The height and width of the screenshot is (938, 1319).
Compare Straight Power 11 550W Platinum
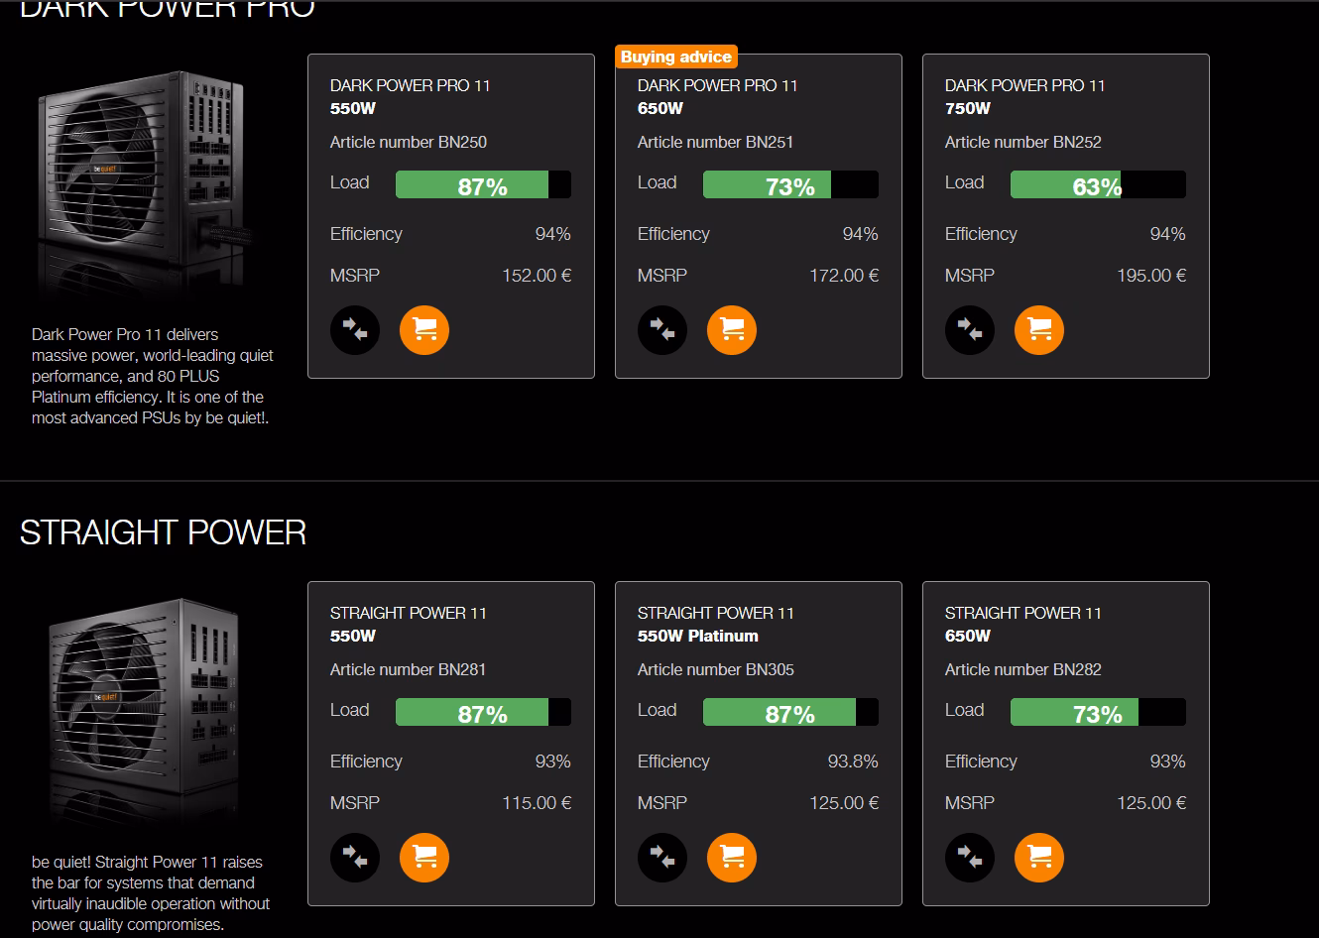coord(662,858)
